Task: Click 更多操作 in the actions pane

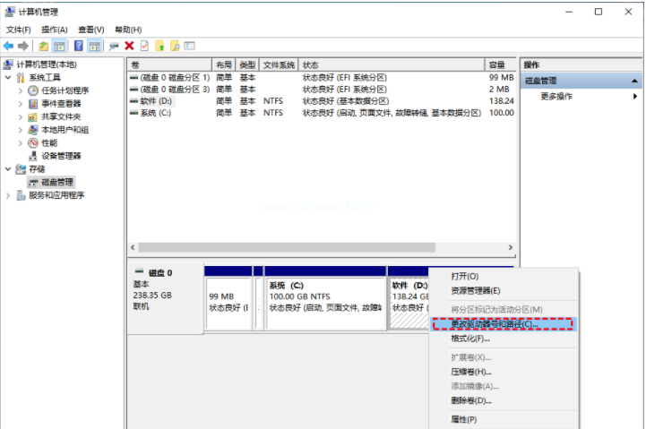Action: click(x=556, y=97)
